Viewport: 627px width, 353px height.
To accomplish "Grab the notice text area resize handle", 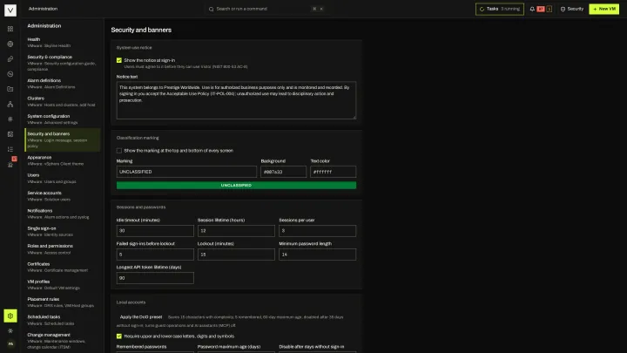I will click(354, 117).
